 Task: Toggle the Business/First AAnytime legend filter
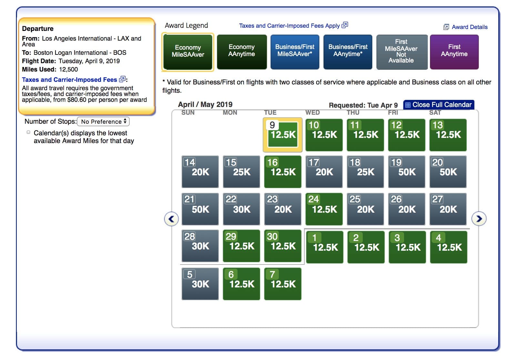pos(348,52)
